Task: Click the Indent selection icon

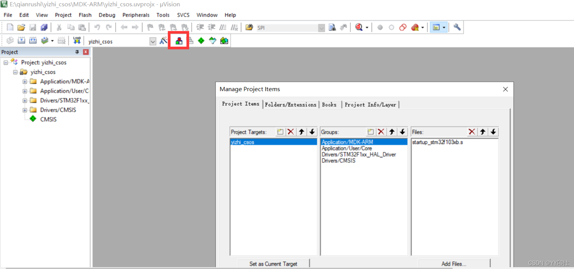Action: (200, 27)
